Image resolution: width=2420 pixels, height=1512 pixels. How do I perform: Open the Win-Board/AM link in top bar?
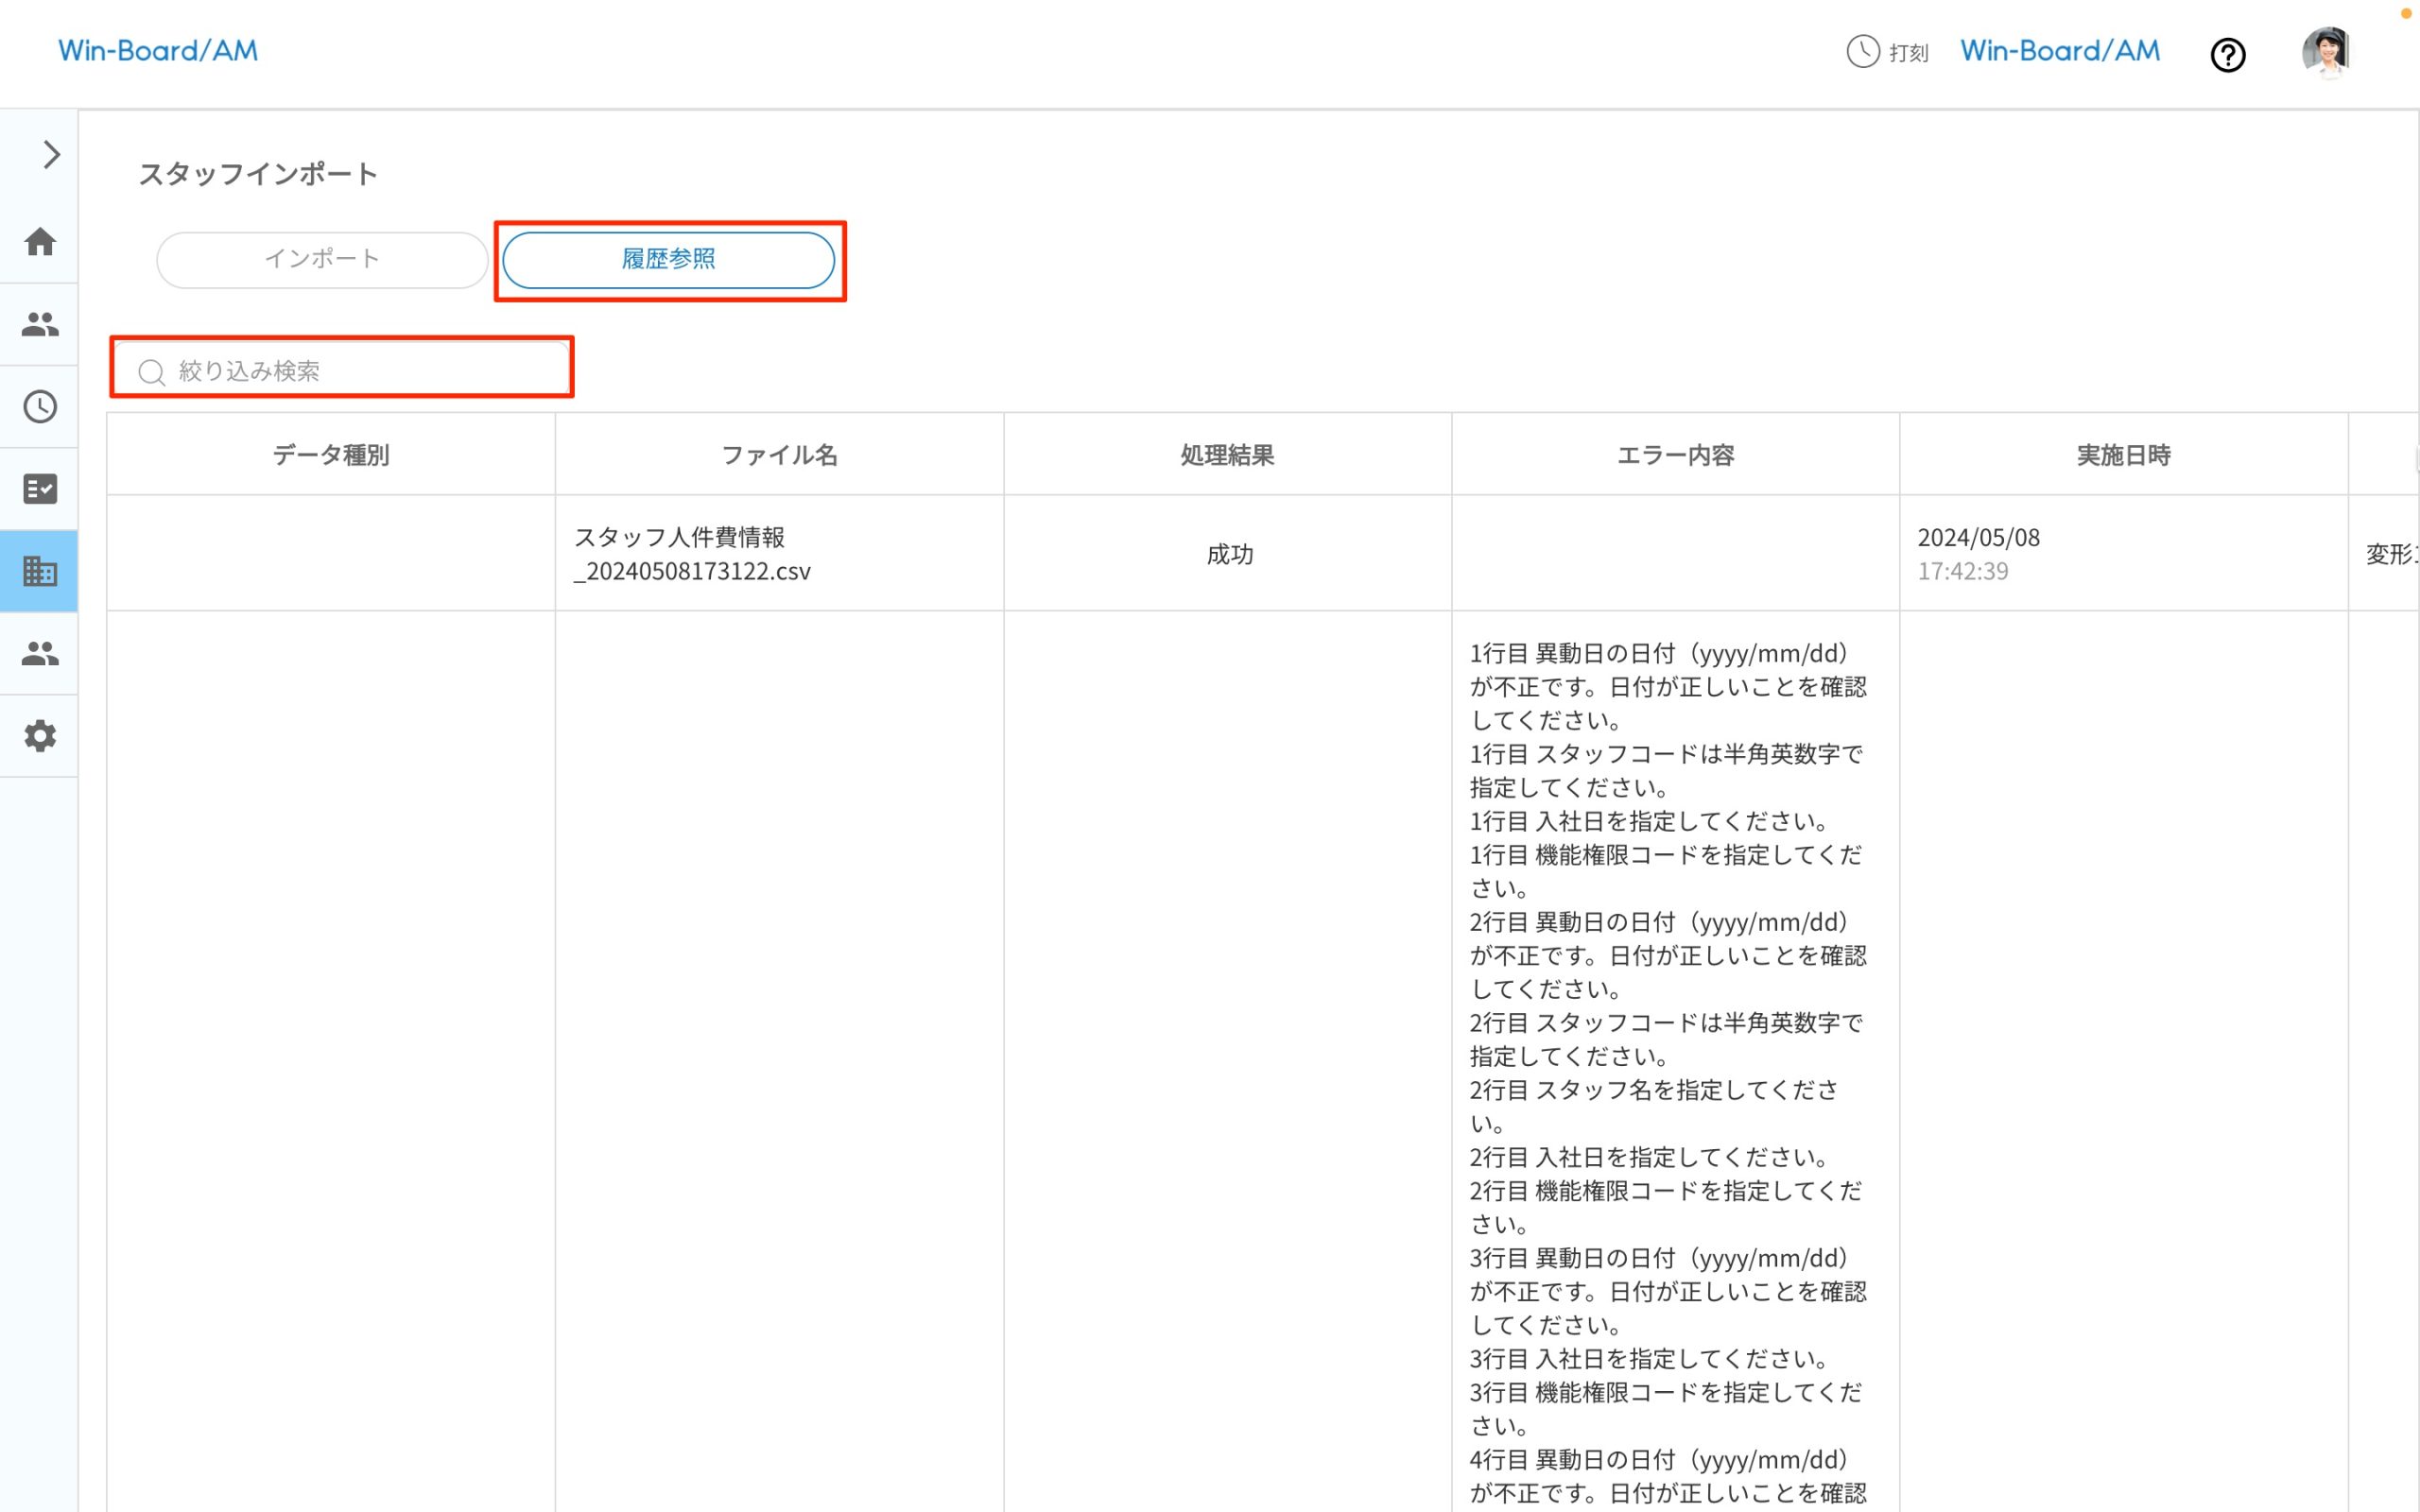2058,50
